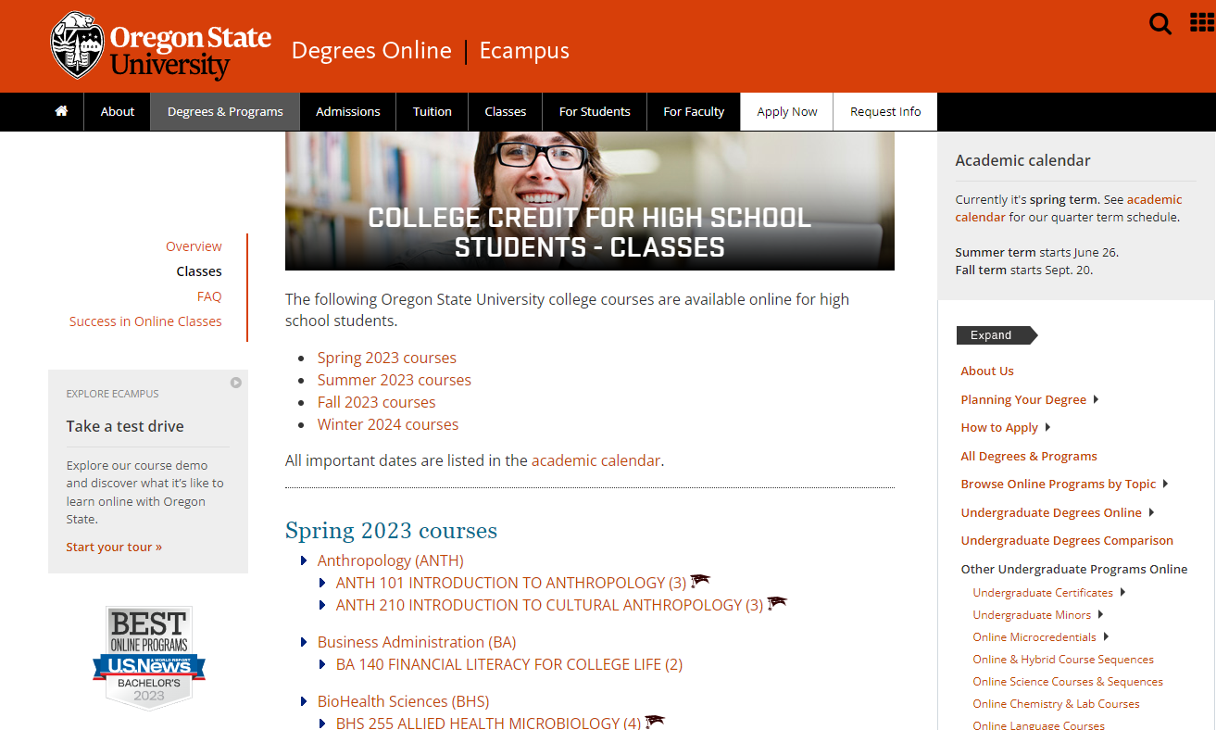Expand the Undergraduate Certificates arrow
This screenshot has height=730, width=1216.
coord(1123,592)
